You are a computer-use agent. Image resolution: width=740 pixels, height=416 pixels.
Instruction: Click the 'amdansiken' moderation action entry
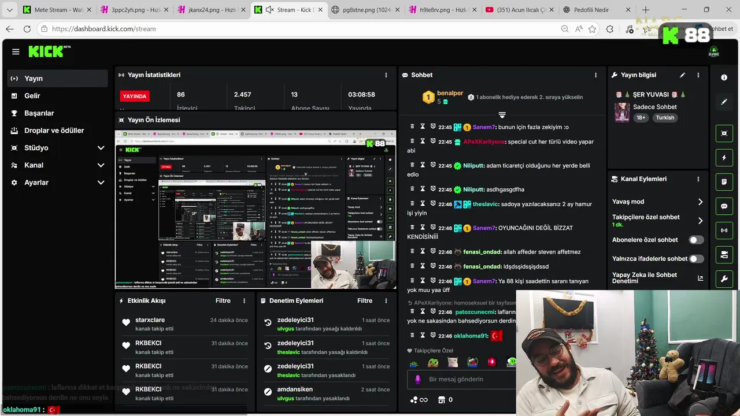327,393
